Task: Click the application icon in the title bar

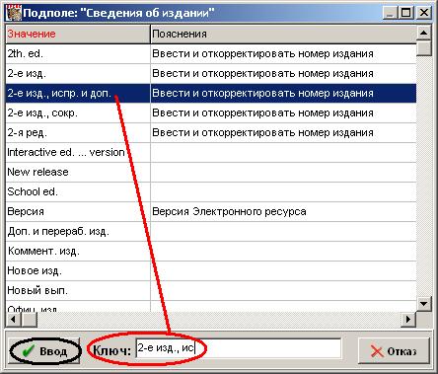Action: 14,13
